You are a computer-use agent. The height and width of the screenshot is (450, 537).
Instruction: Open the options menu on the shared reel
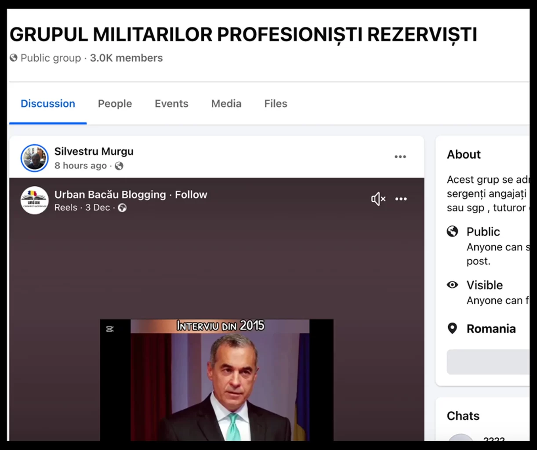pyautogui.click(x=401, y=199)
